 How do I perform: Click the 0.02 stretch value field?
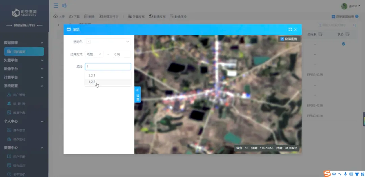pos(122,54)
